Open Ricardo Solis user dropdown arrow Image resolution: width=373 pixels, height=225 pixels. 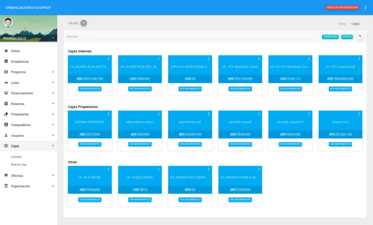coord(53,38)
